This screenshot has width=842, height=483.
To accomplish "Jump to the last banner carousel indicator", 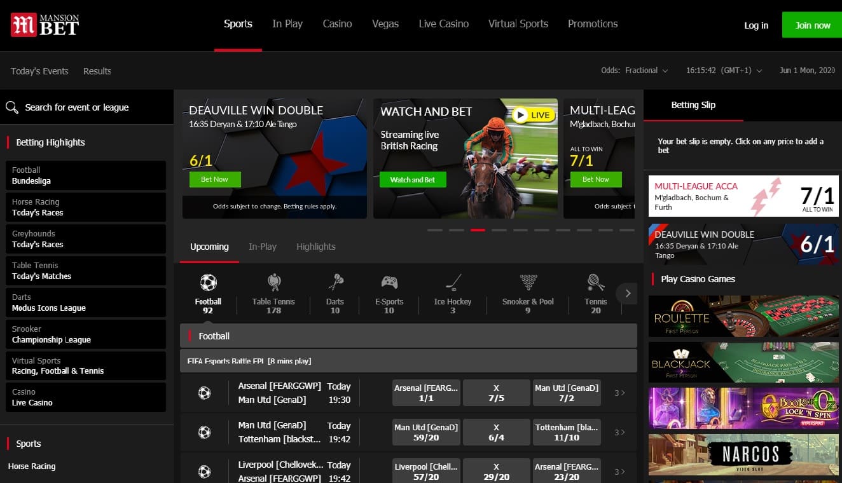I will pos(627,230).
